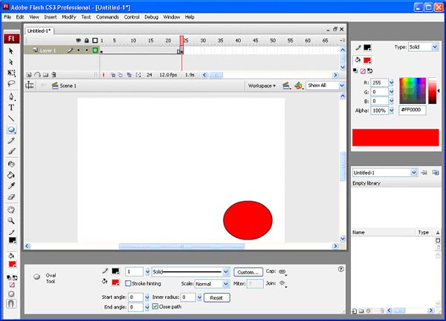Uncheck the Close path checkbox
This screenshot has width=446, height=321.
[155, 307]
